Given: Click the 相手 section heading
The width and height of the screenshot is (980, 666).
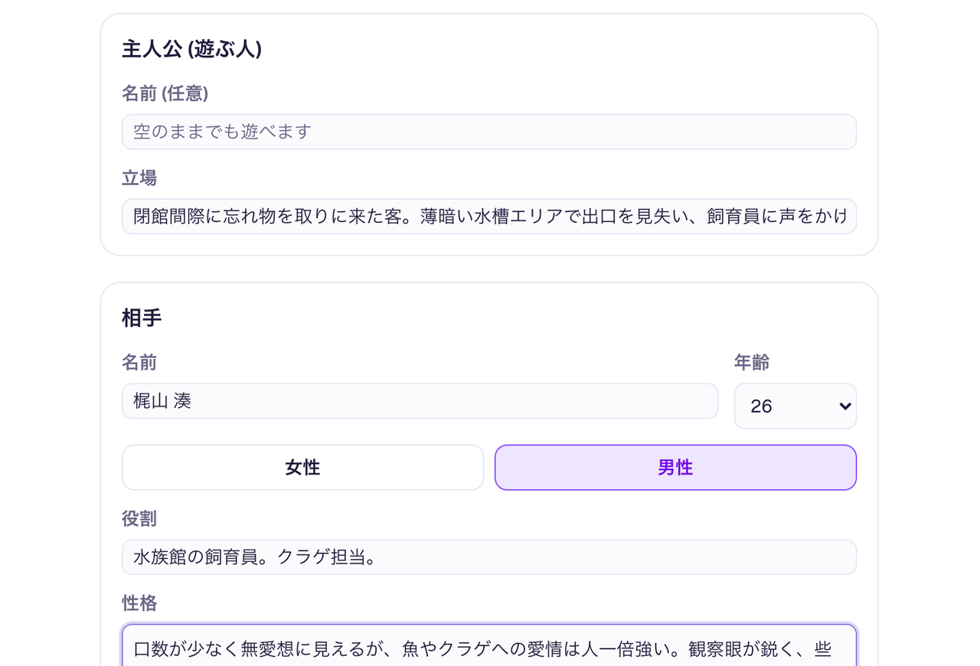Looking at the screenshot, I should tap(142, 318).
